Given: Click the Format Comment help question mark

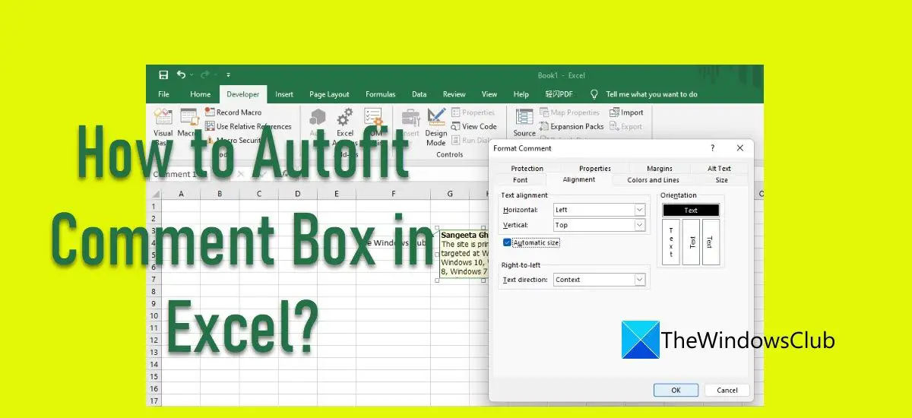Looking at the screenshot, I should pyautogui.click(x=712, y=148).
